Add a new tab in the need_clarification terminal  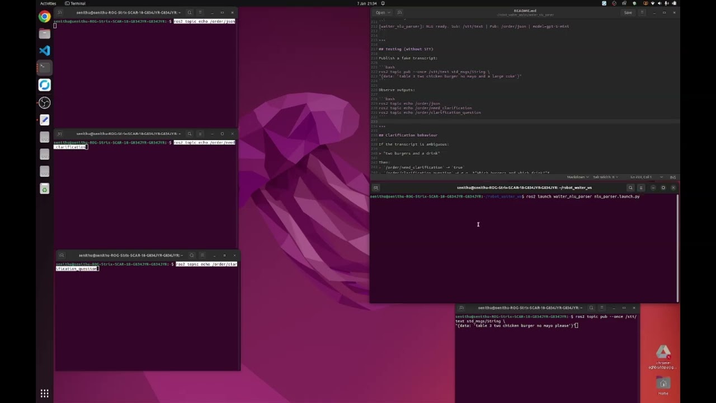(59, 134)
